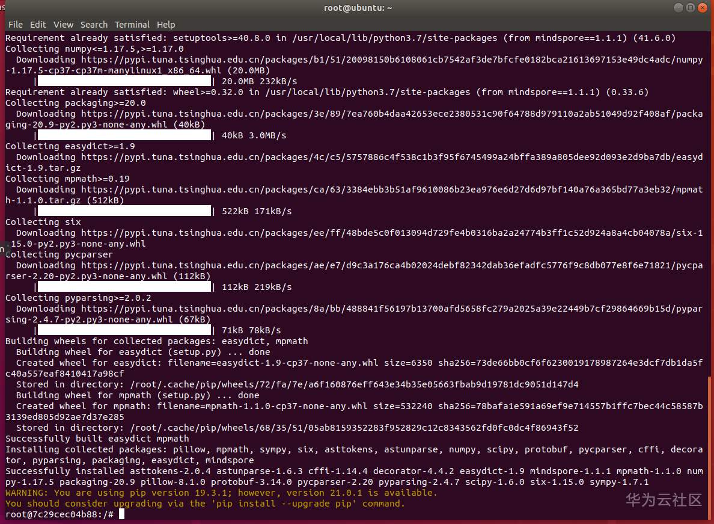
Task: Click 'Building wheel for easydict (setup.py)' line
Action: pos(143,352)
